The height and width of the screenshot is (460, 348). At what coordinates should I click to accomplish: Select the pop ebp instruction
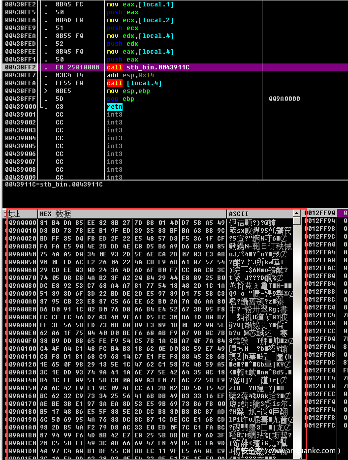[120, 99]
